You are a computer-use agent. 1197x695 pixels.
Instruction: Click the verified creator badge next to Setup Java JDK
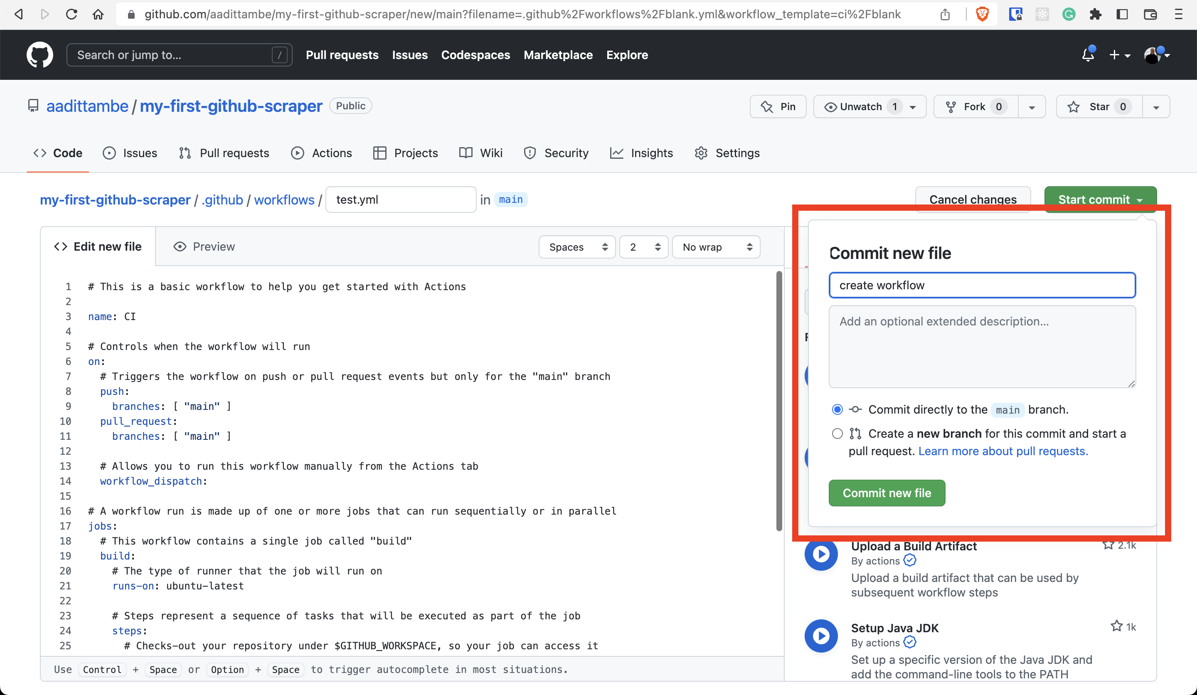(910, 642)
